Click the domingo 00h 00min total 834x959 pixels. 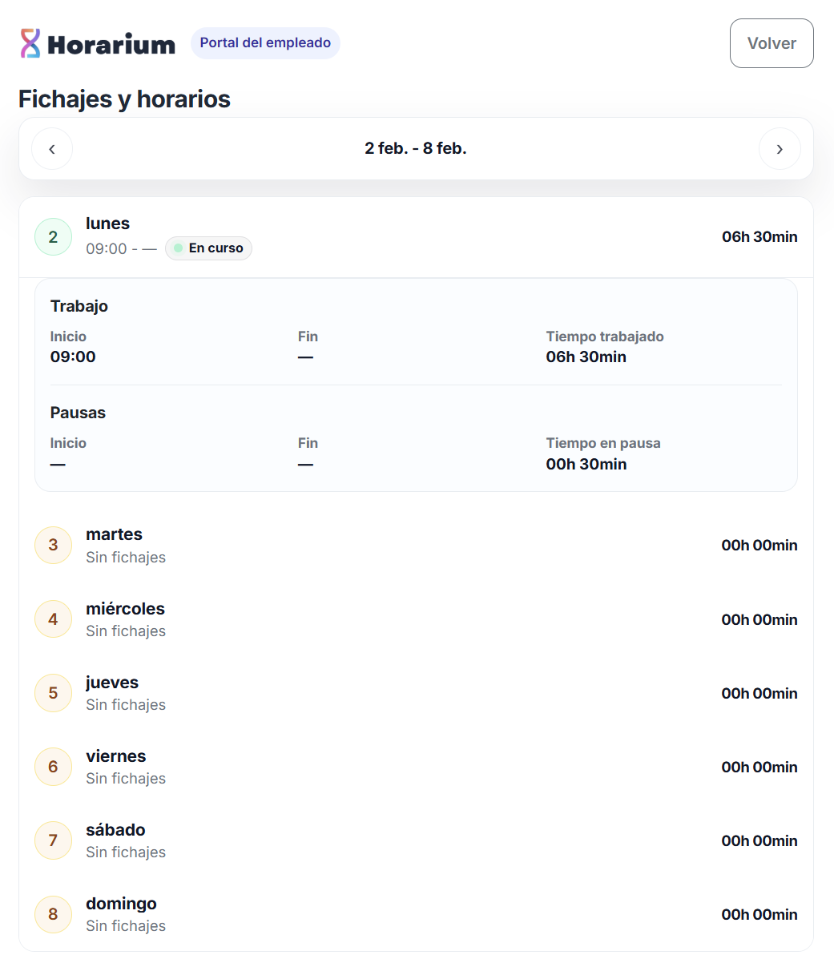759,915
